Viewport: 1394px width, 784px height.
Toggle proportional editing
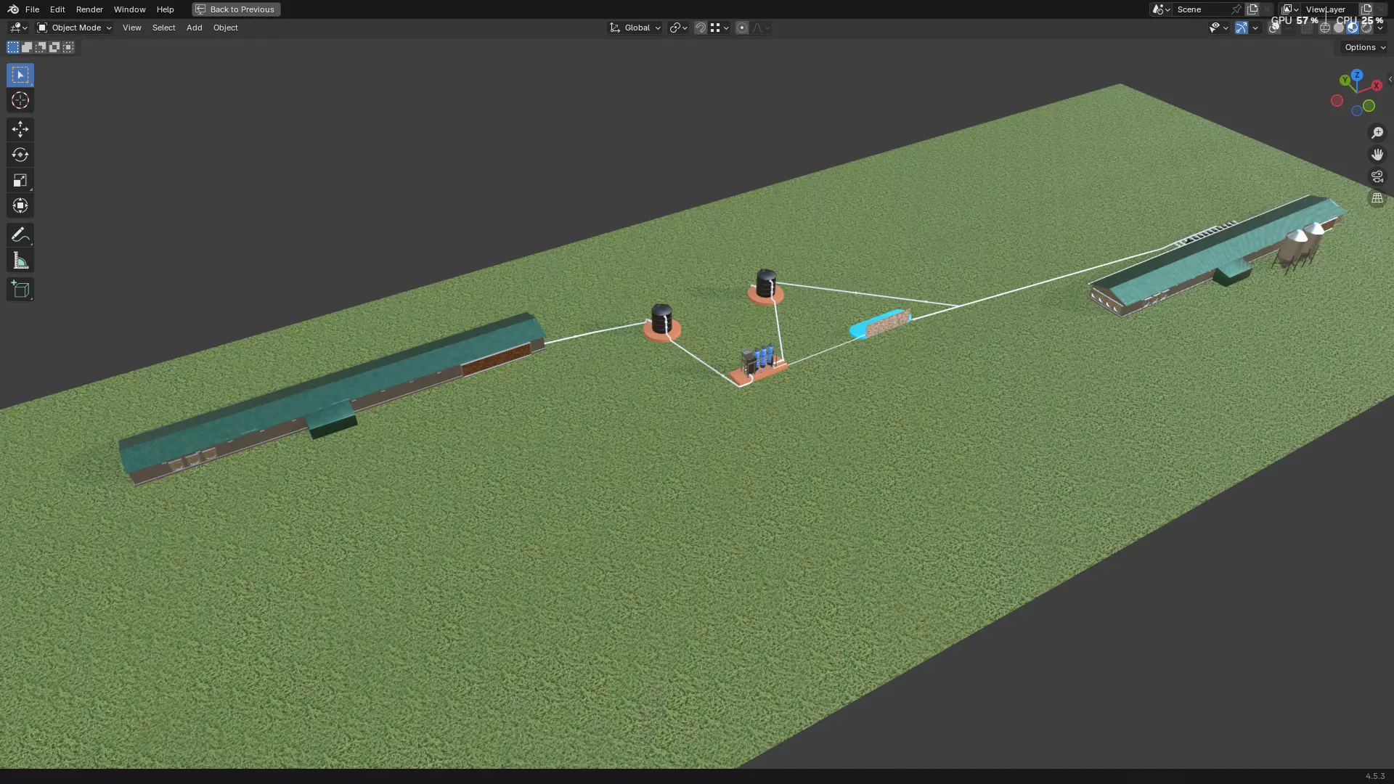click(x=742, y=28)
